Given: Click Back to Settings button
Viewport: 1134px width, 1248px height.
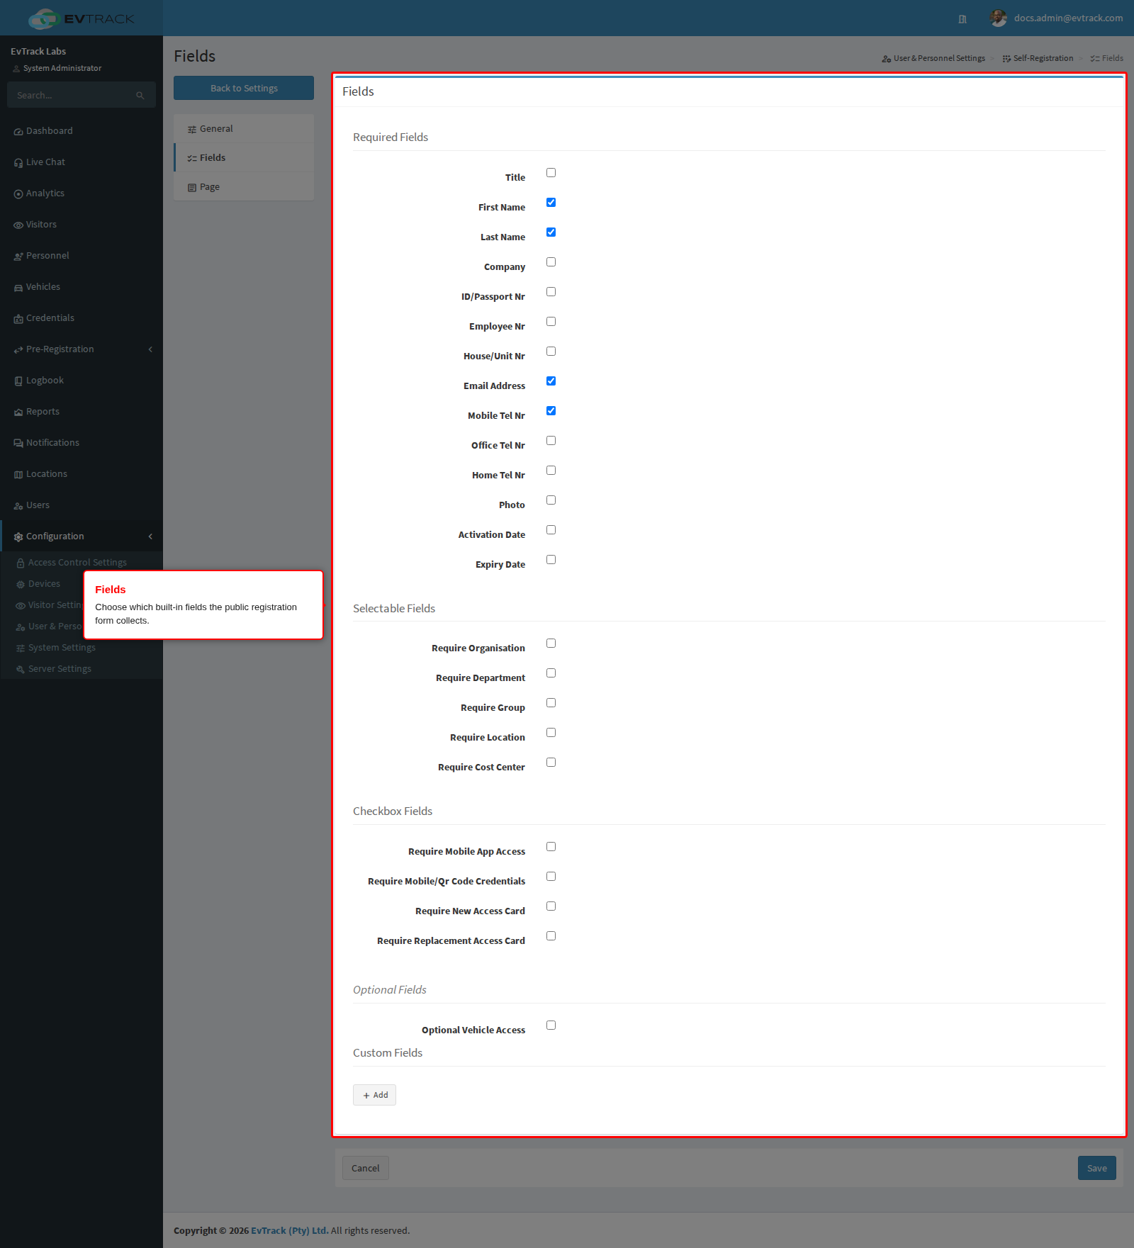Looking at the screenshot, I should pyautogui.click(x=244, y=89).
